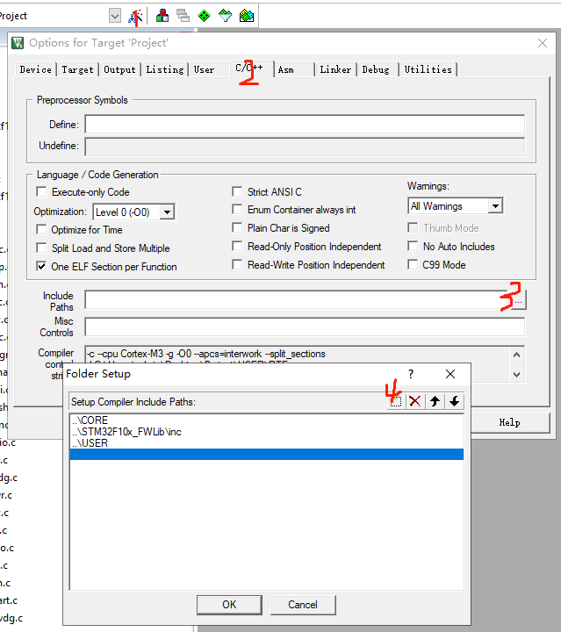This screenshot has width=561, height=632.
Task: Toggle Enum Container always int
Action: pos(237,209)
